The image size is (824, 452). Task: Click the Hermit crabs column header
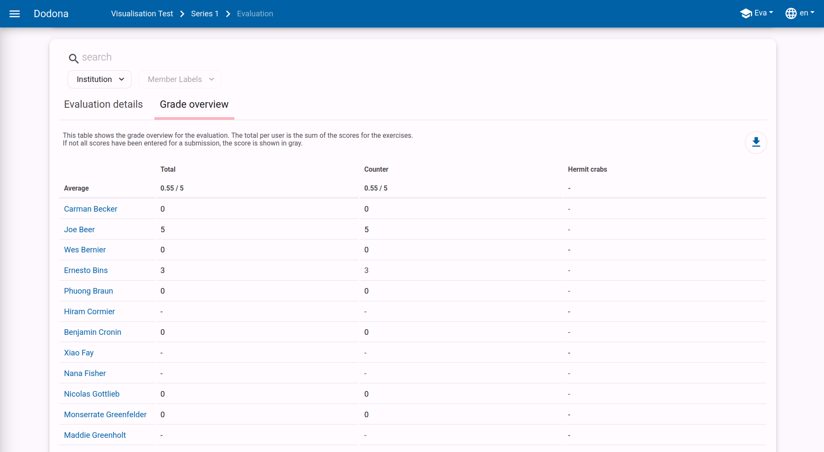click(x=587, y=170)
